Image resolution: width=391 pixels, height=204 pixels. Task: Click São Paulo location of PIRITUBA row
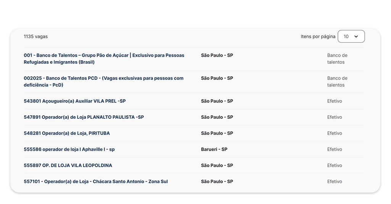coord(217,133)
